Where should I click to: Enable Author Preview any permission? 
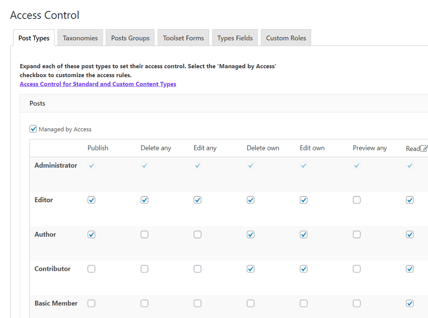357,235
